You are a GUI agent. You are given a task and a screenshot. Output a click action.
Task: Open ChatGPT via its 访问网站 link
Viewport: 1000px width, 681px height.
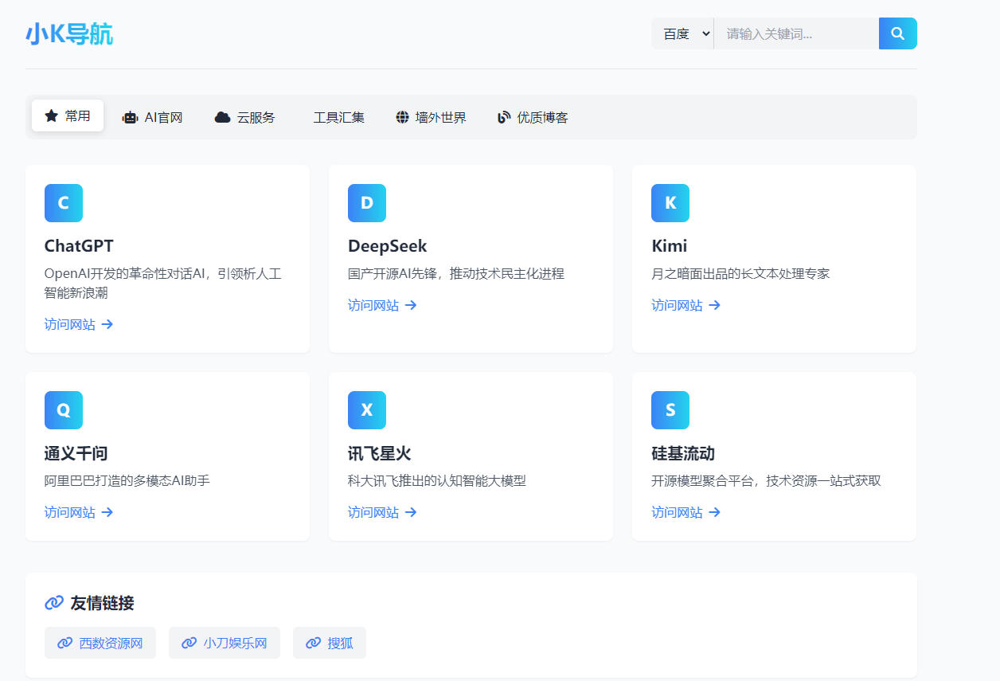[x=71, y=324]
